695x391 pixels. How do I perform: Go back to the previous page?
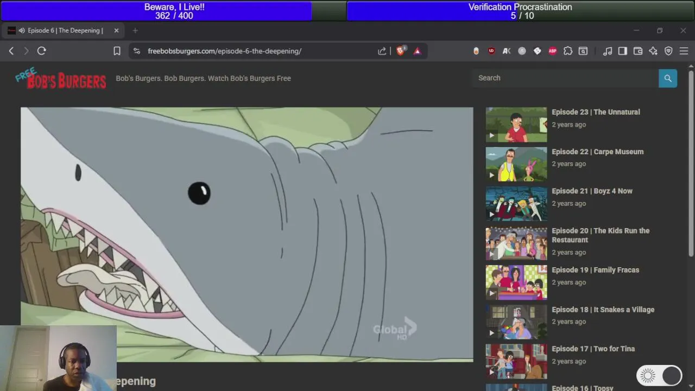coord(11,51)
